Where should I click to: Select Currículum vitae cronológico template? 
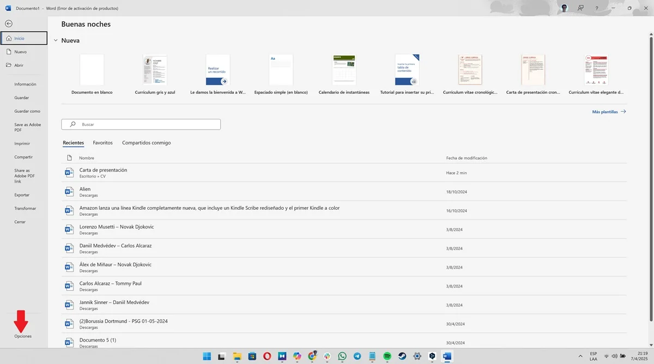pyautogui.click(x=470, y=75)
